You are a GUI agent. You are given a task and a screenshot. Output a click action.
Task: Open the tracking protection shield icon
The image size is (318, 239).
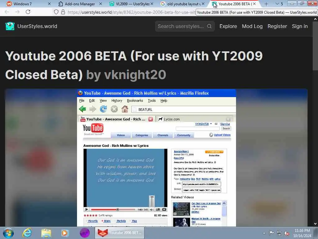pyautogui.click(x=56, y=12)
